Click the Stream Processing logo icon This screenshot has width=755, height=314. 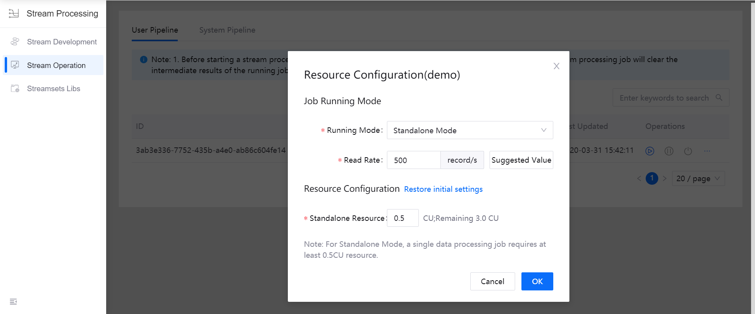[x=14, y=13]
